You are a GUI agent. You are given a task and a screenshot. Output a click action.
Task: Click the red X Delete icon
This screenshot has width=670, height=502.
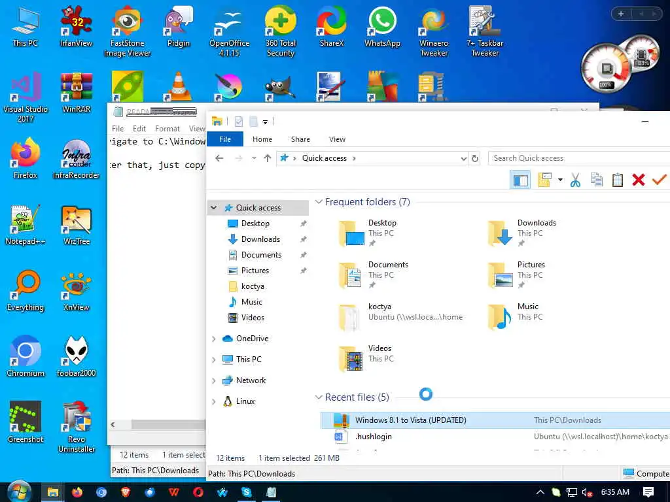pyautogui.click(x=639, y=180)
